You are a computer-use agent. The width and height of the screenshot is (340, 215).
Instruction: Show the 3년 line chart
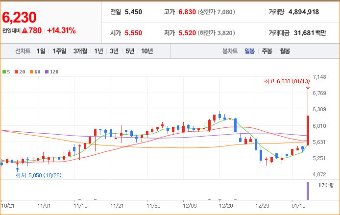coord(114,51)
